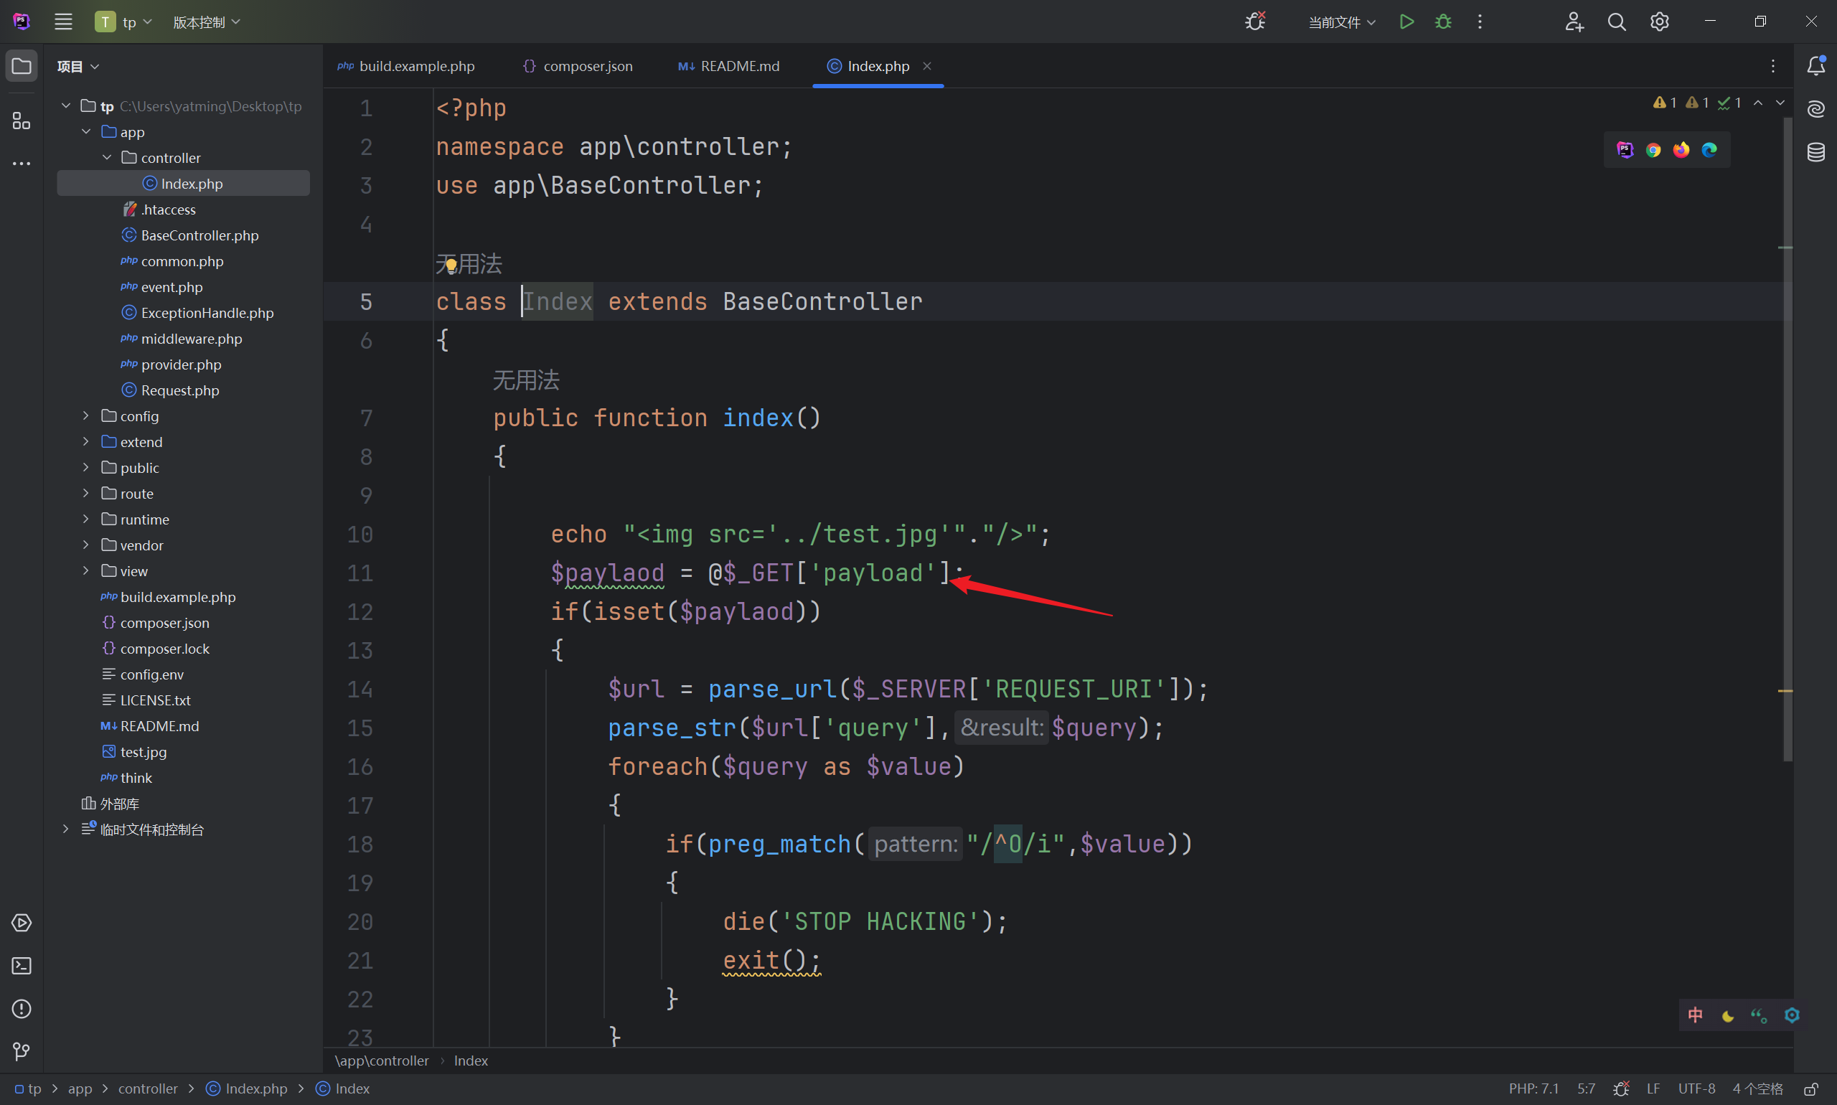Viewport: 1837px width, 1105px height.
Task: Toggle the Project tool window
Action: [x=22, y=66]
